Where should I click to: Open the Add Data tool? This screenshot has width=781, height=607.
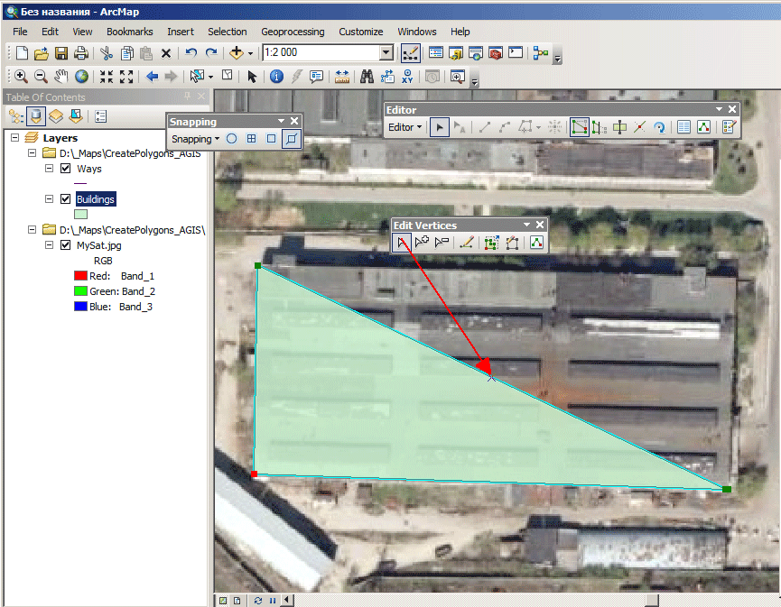(237, 52)
